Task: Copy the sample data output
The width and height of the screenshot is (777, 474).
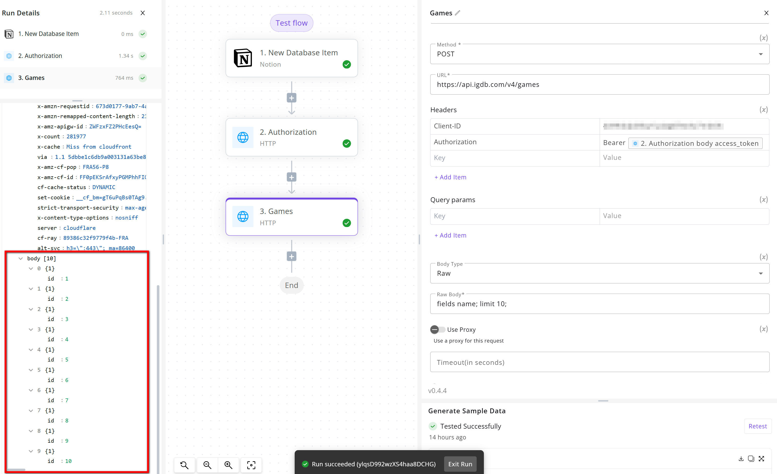Action: pos(751,459)
